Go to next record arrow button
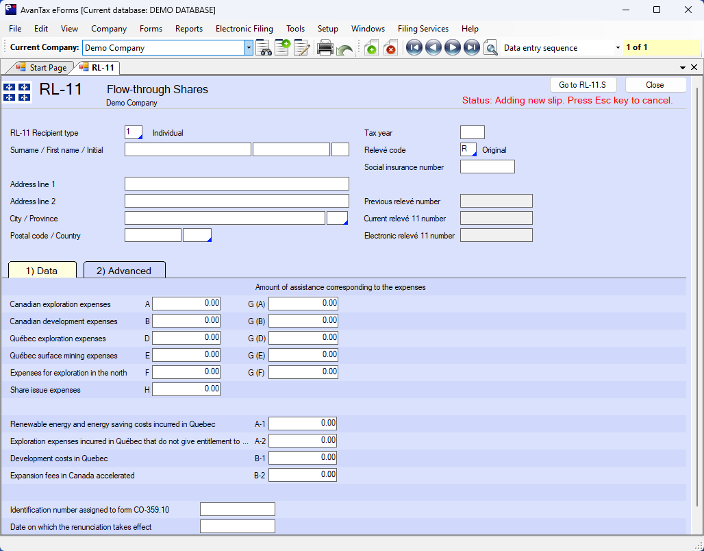The height and width of the screenshot is (551, 704). (452, 48)
